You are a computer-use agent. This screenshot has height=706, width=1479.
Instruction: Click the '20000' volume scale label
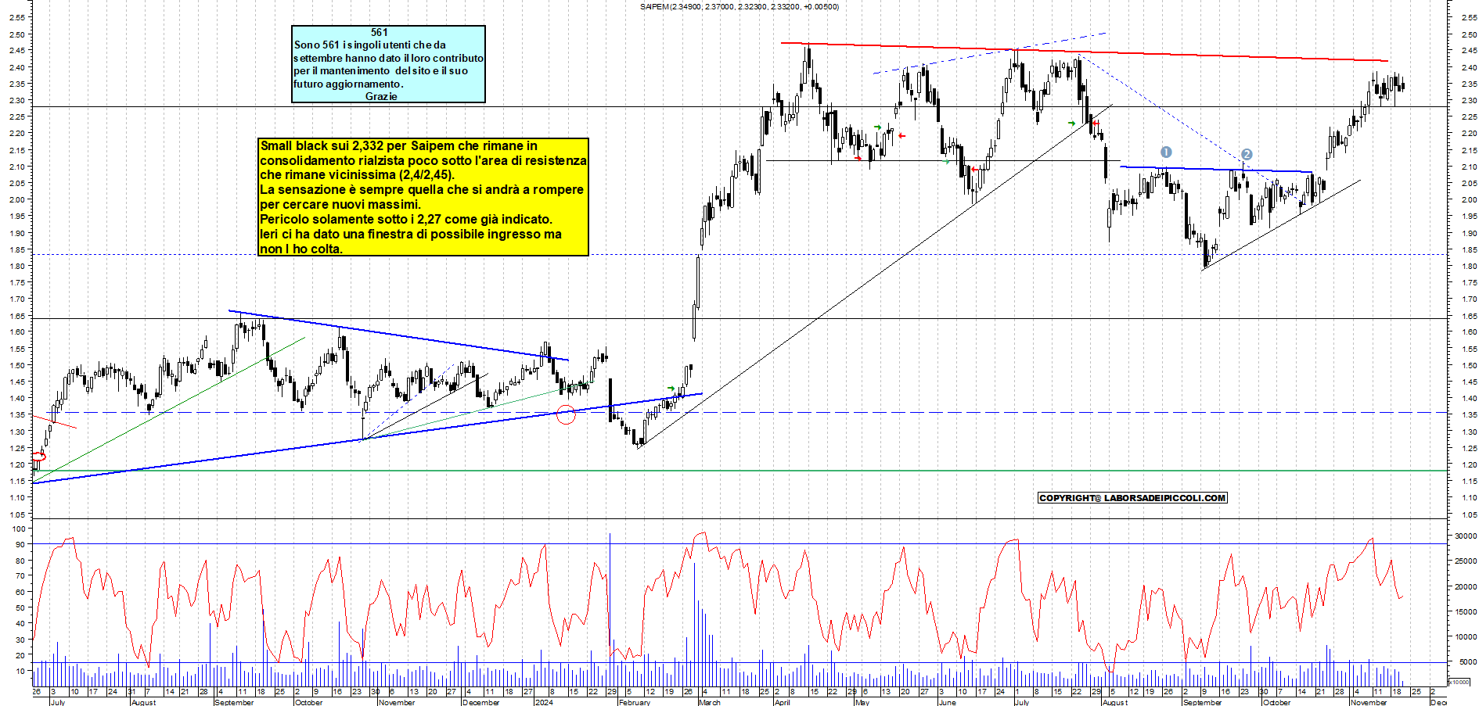1465,587
